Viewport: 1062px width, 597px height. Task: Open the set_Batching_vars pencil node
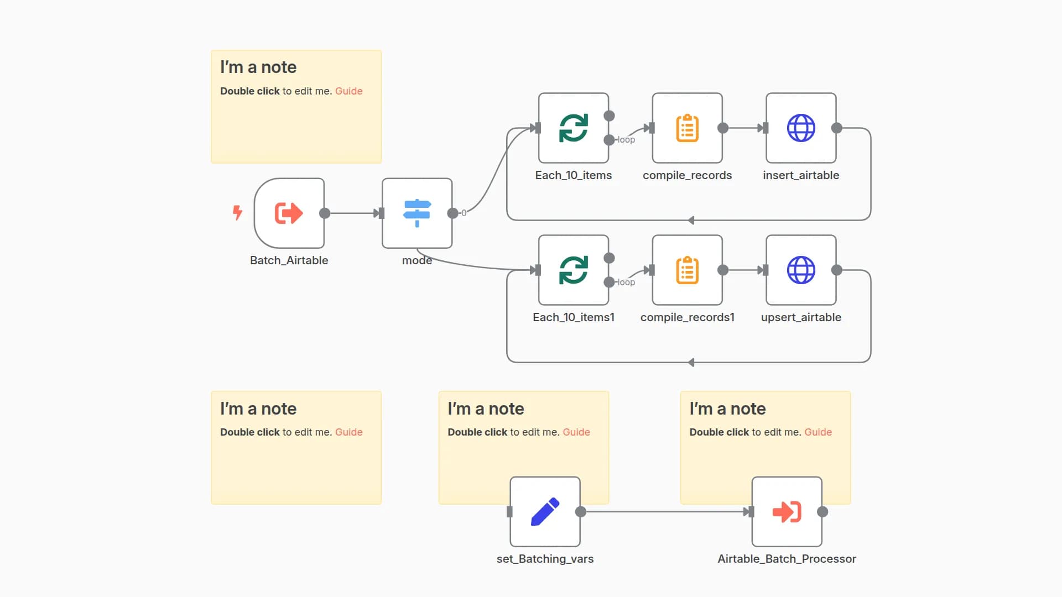tap(545, 512)
